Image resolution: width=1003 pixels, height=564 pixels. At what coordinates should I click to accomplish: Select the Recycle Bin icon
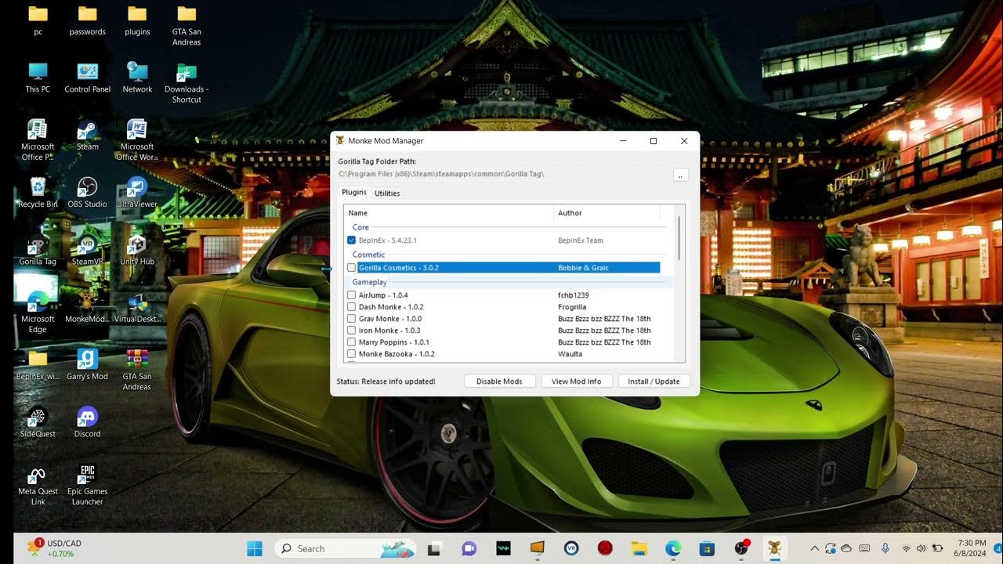pos(38,192)
